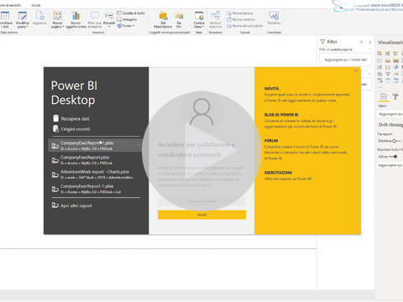
Task: Click page filters Aggiungere qui i campi dati
Action: (346, 60)
